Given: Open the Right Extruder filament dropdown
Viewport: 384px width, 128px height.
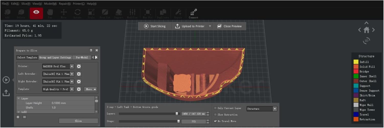Looking at the screenshot, I should click(x=58, y=82).
